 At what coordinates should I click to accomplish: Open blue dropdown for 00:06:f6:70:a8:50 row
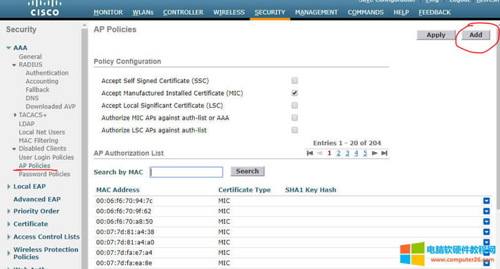tap(487, 221)
